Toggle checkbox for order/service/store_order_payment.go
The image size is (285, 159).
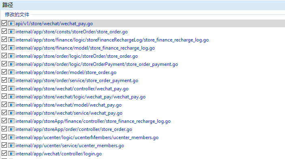(4, 80)
